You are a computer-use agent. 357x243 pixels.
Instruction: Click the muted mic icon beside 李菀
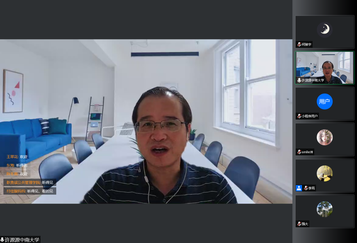(x=306, y=188)
